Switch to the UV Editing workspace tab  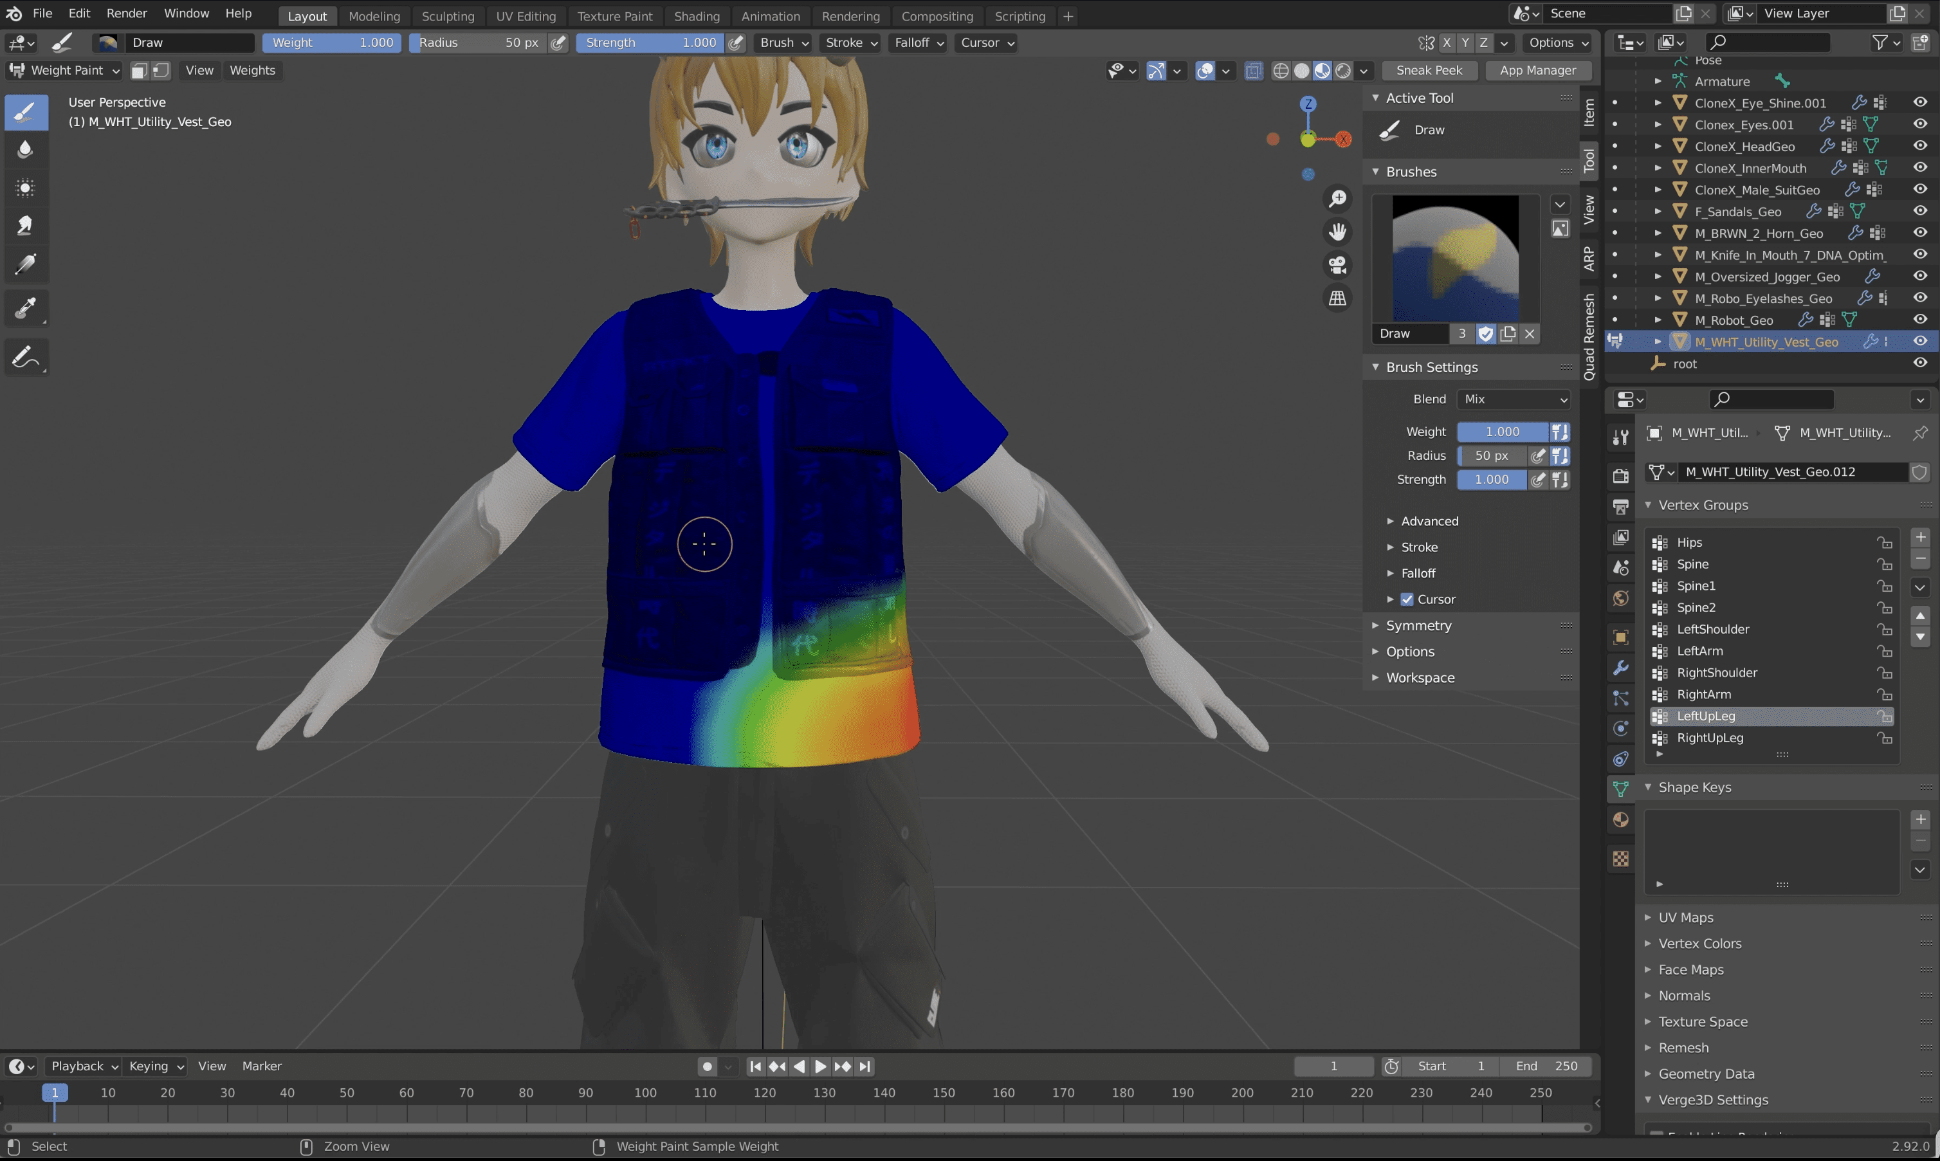(x=526, y=15)
